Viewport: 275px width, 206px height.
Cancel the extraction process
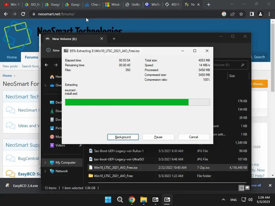tap(194, 137)
